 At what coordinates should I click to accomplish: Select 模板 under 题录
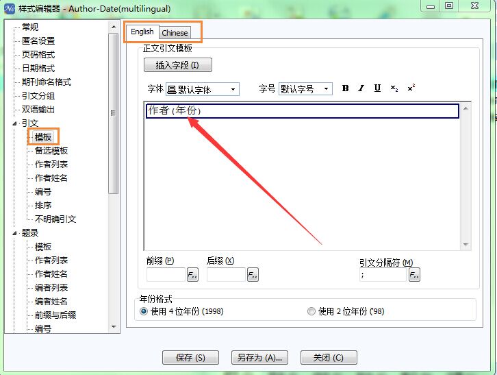click(43, 247)
